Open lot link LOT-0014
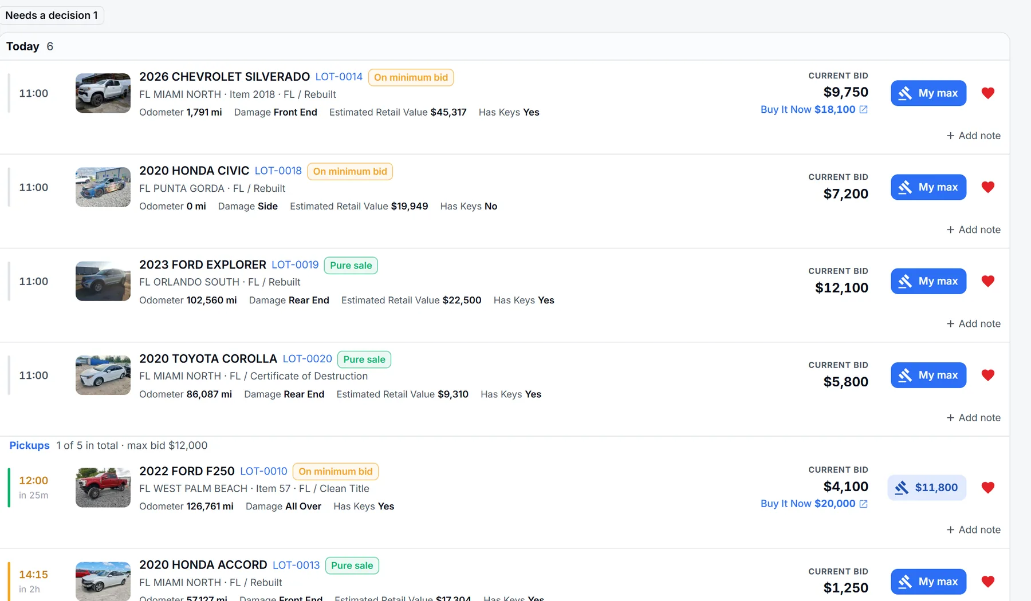 click(339, 77)
